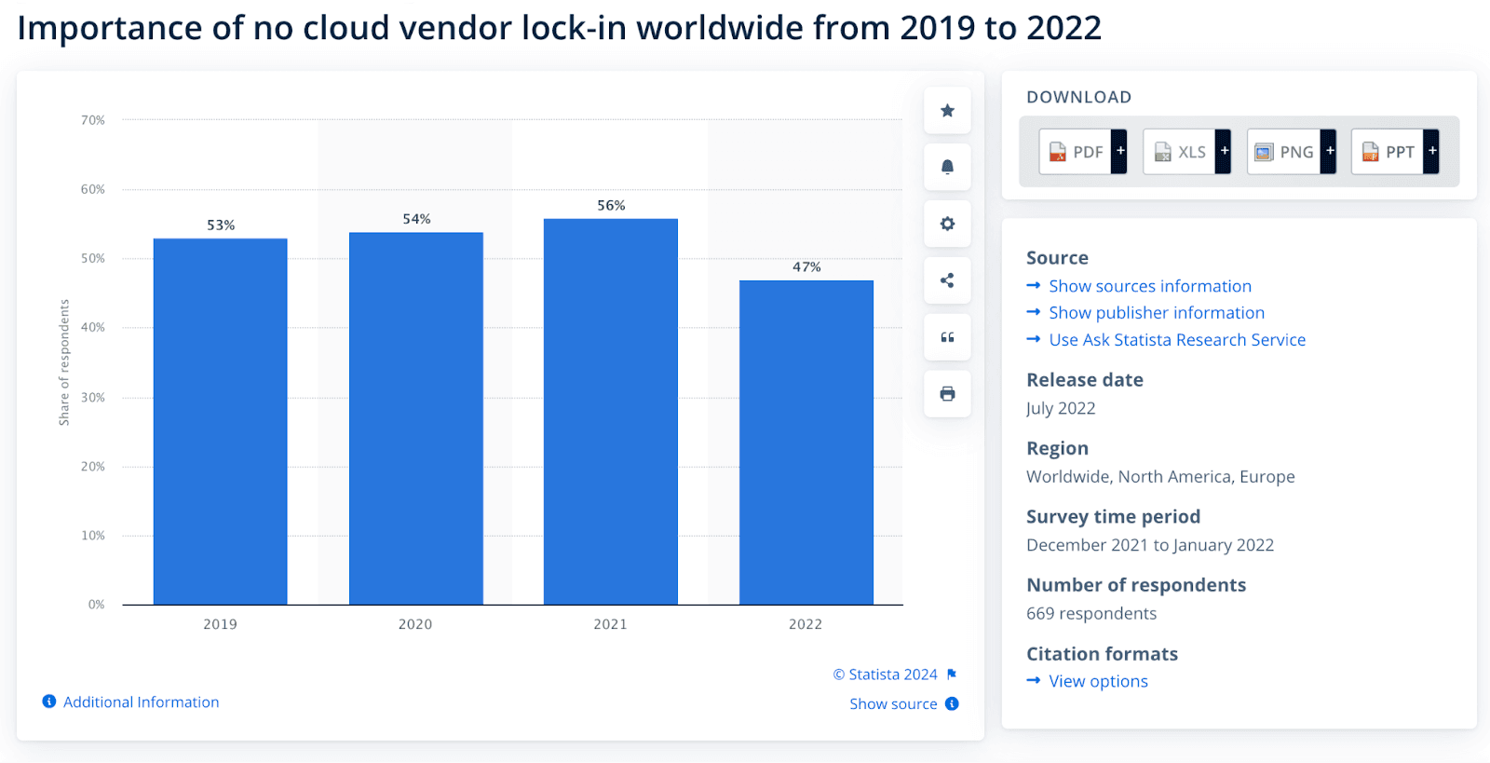Open Show publisher information link
1490x763 pixels.
coord(1157,313)
